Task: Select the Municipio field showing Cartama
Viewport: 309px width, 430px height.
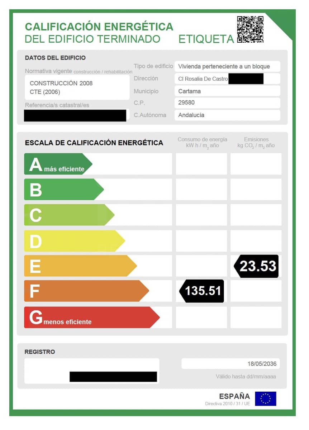Action: coord(227,91)
